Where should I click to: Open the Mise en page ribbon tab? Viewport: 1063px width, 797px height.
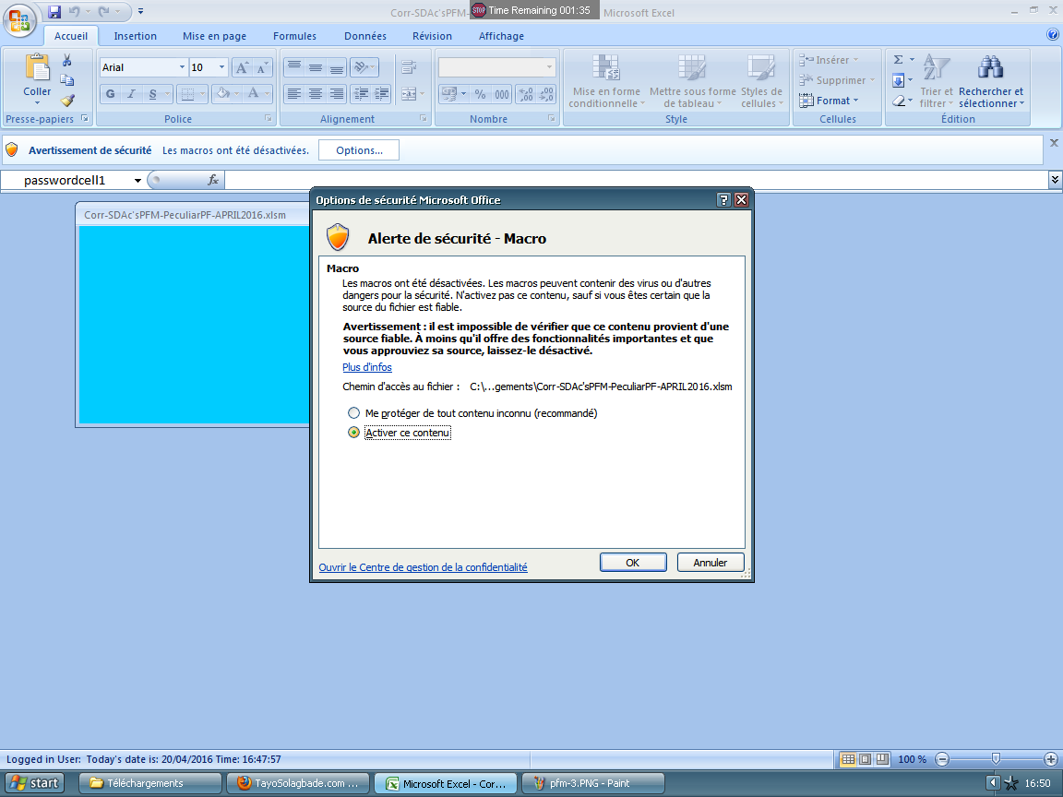[214, 36]
